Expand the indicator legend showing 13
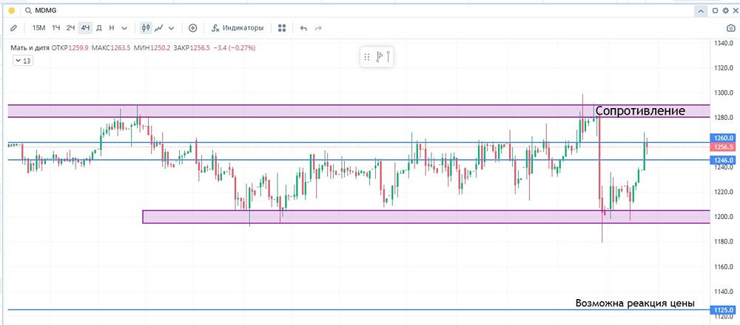This screenshot has width=740, height=325. [x=22, y=61]
